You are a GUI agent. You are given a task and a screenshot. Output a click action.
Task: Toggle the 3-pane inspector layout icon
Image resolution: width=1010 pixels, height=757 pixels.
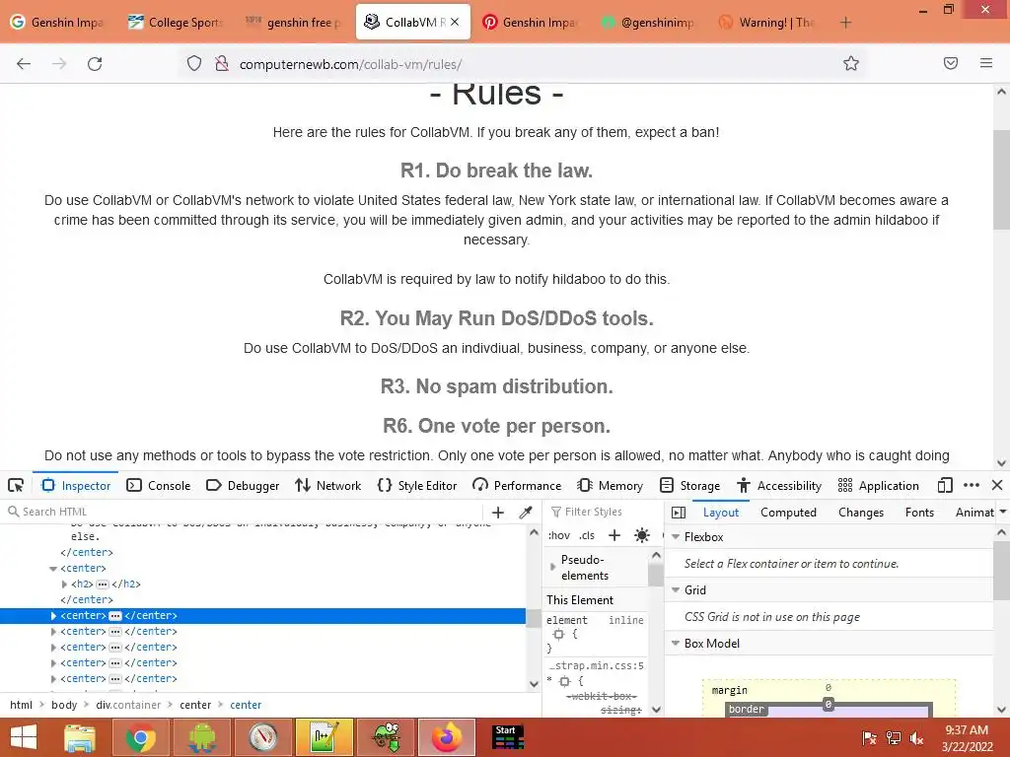(x=679, y=513)
